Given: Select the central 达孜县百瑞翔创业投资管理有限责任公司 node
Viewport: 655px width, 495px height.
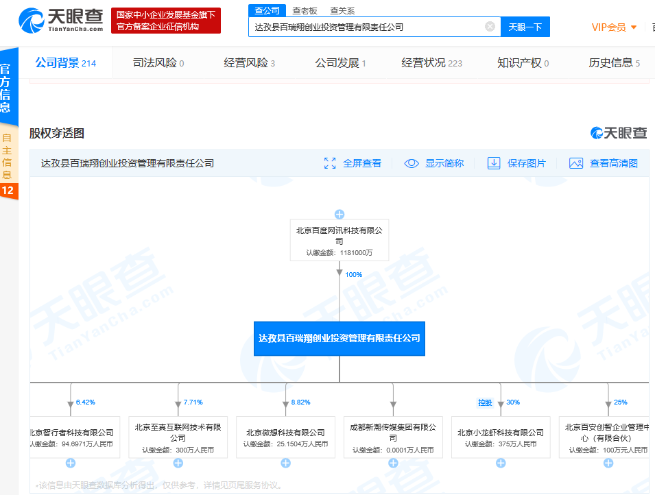Looking at the screenshot, I should click(340, 338).
